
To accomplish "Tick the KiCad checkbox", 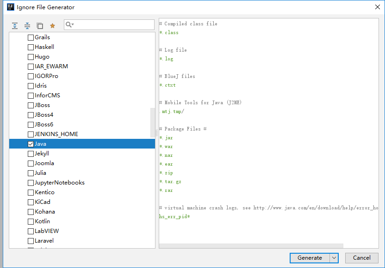I will (x=31, y=202).
